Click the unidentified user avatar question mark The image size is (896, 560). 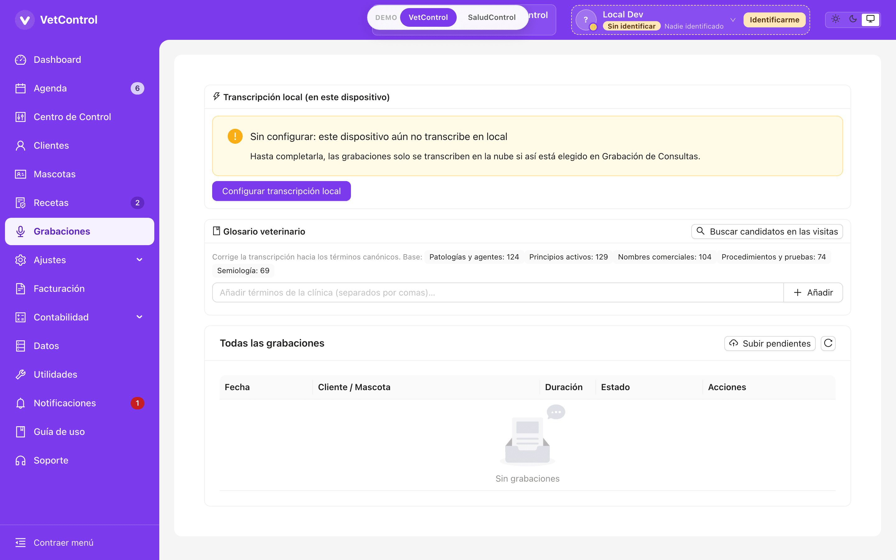coord(586,20)
